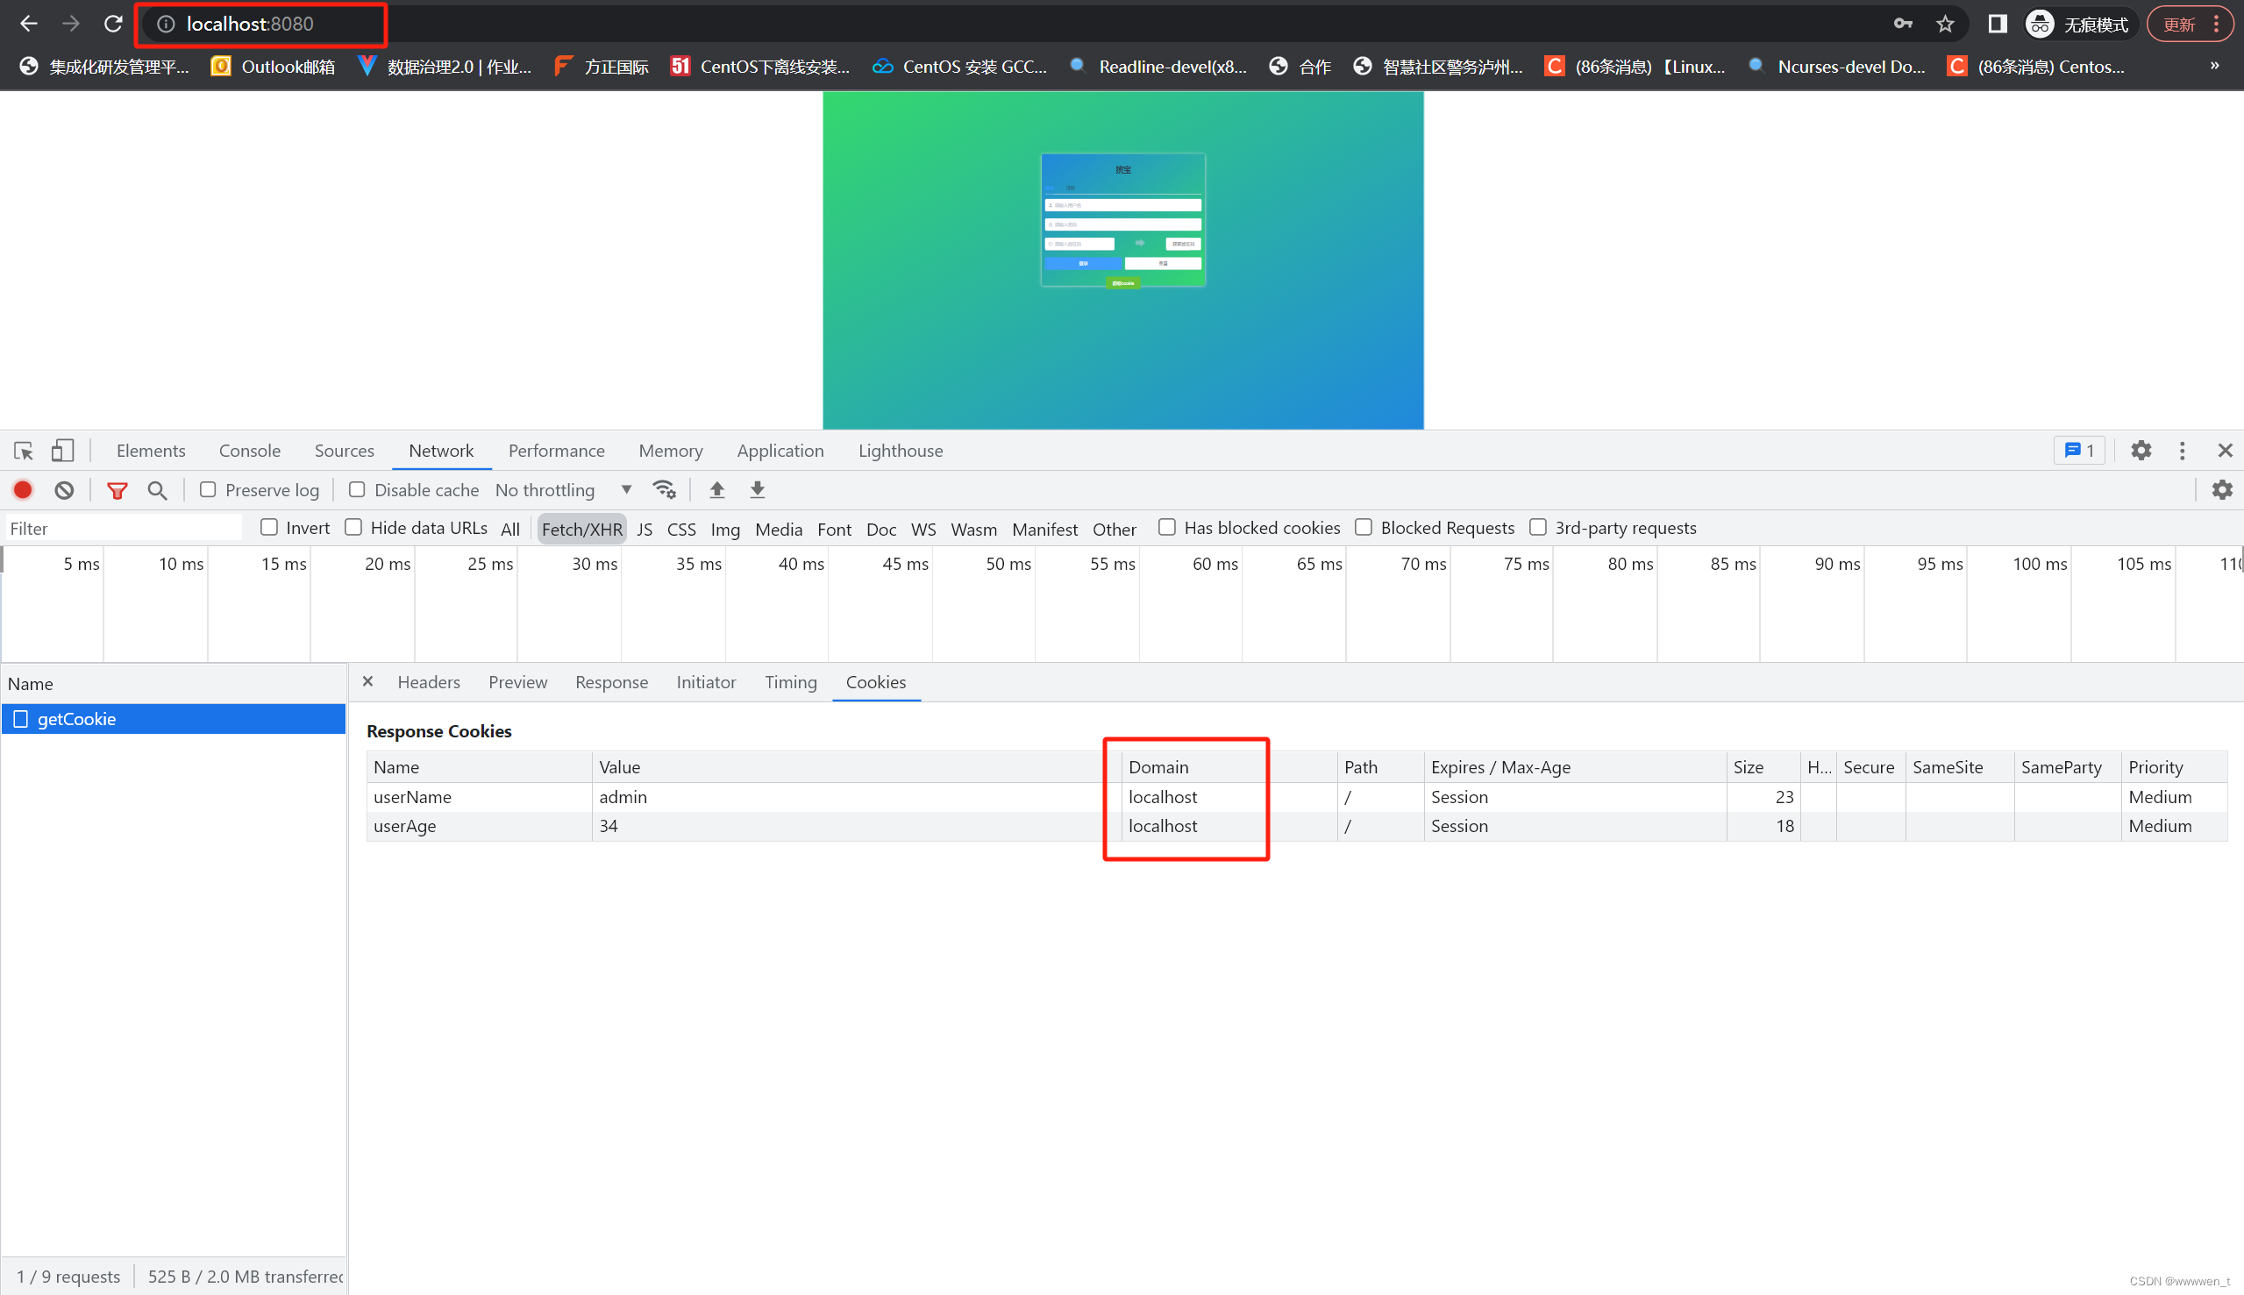Open network request search
Viewport: 2244px width, 1295px height.
pos(158,490)
